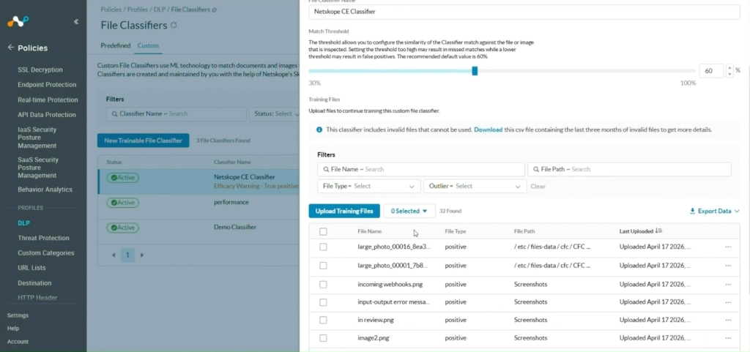The image size is (750, 352).
Task: Check the box for image2.png
Action: tap(323, 338)
